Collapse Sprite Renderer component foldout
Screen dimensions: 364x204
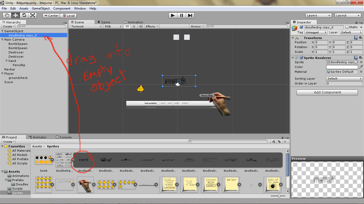[293, 58]
